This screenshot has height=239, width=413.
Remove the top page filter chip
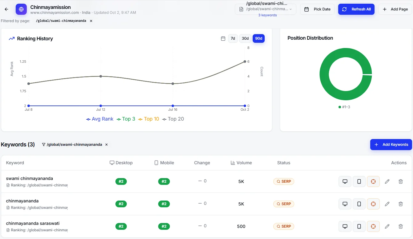pyautogui.click(x=91, y=21)
